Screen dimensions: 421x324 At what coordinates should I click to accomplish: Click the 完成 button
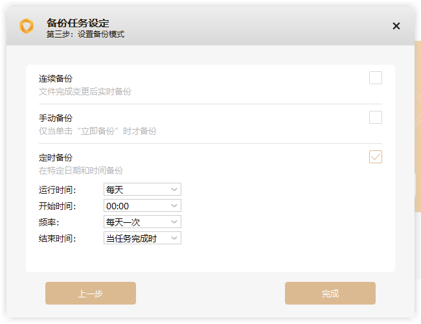[x=330, y=293]
